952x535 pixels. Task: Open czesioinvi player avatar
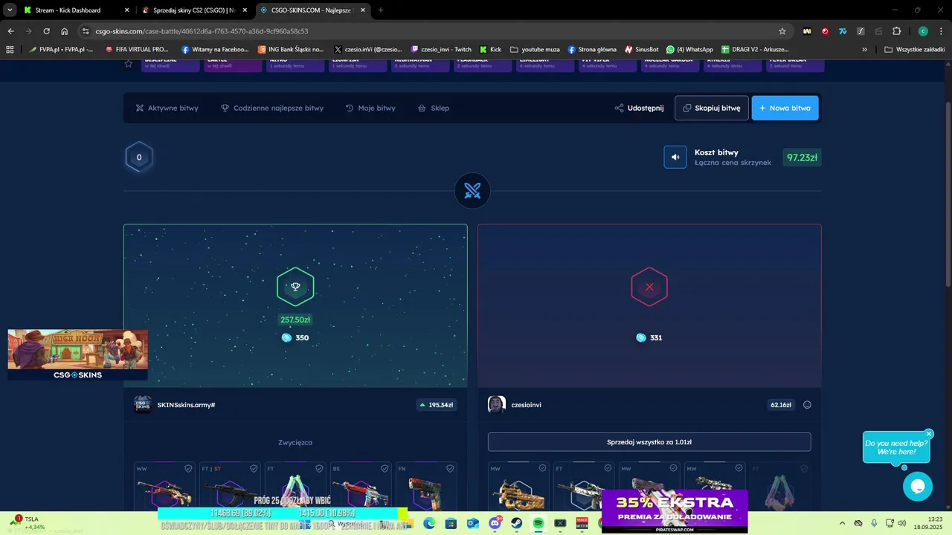[x=497, y=404]
